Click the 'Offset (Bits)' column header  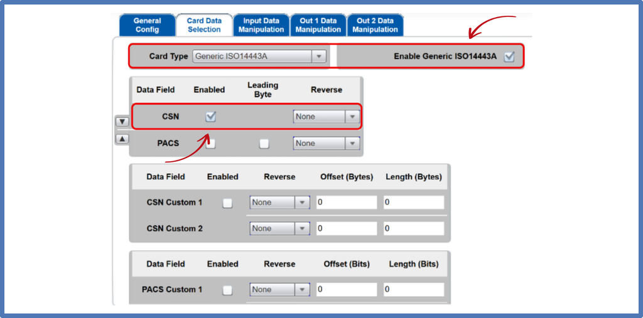coord(347,264)
